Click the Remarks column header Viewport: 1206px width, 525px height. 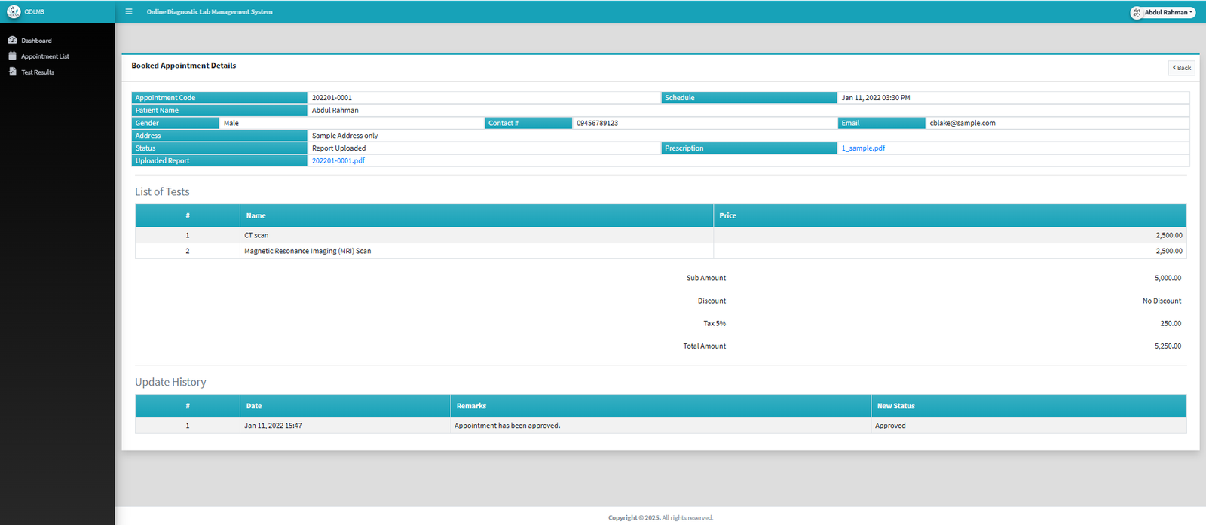click(471, 406)
